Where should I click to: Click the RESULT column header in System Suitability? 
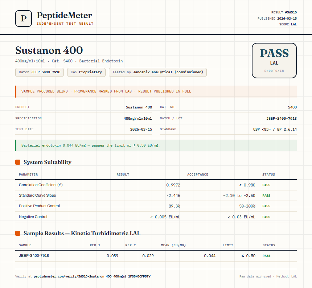coord(123,174)
